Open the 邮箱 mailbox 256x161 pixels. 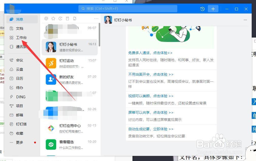19,115
